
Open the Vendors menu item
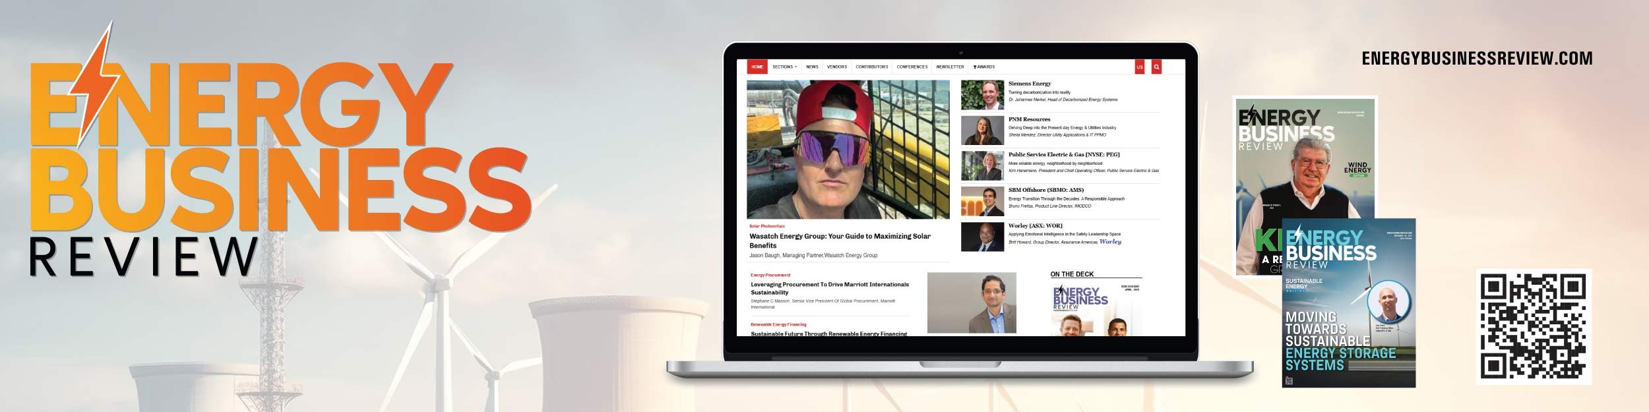(837, 67)
